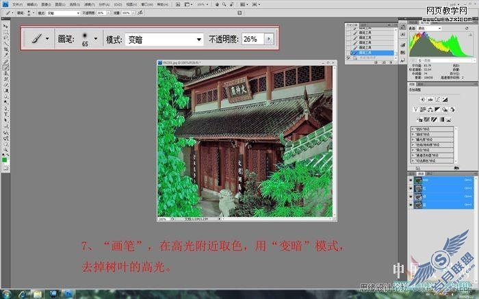Image resolution: width=479 pixels, height=299 pixels.
Task: Open the 流量 flow slider arrow
Action: 133,13
